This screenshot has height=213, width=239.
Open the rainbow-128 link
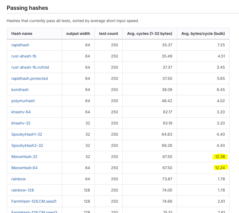pos(23,190)
